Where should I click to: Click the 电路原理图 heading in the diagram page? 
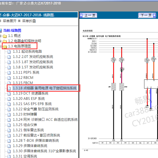click(88, 31)
